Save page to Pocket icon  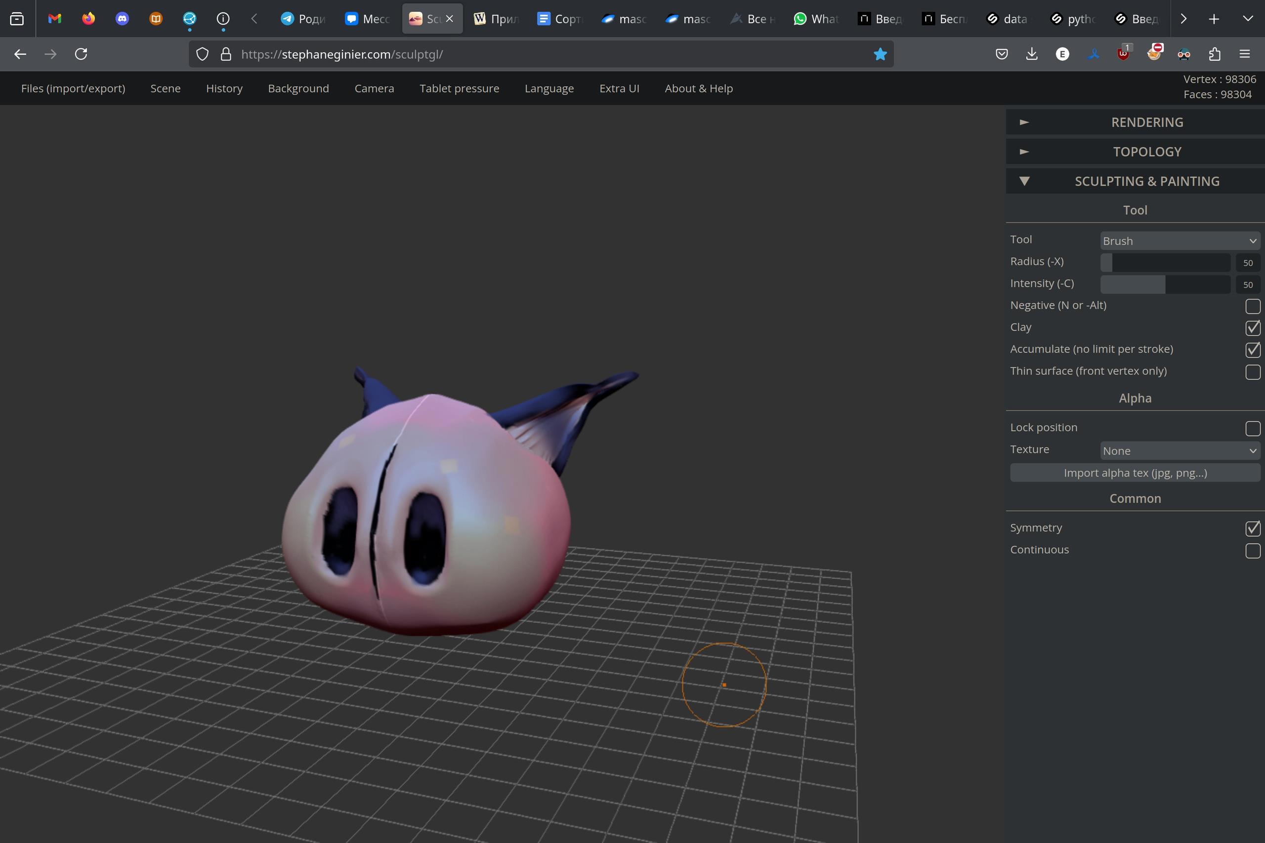pos(1002,54)
